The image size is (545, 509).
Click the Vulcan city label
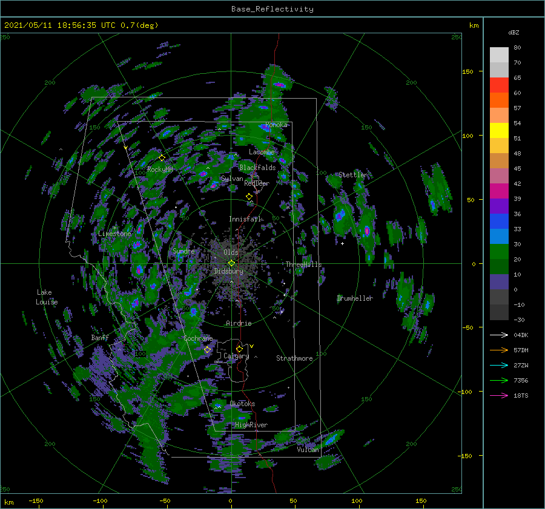tap(308, 450)
